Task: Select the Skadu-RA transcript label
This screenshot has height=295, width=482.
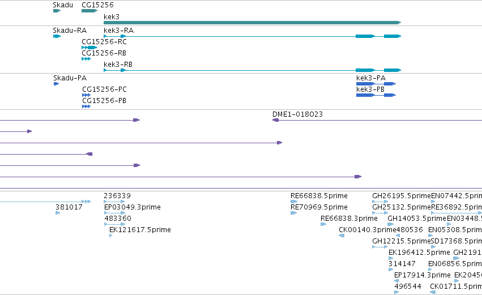Action: coord(70,31)
